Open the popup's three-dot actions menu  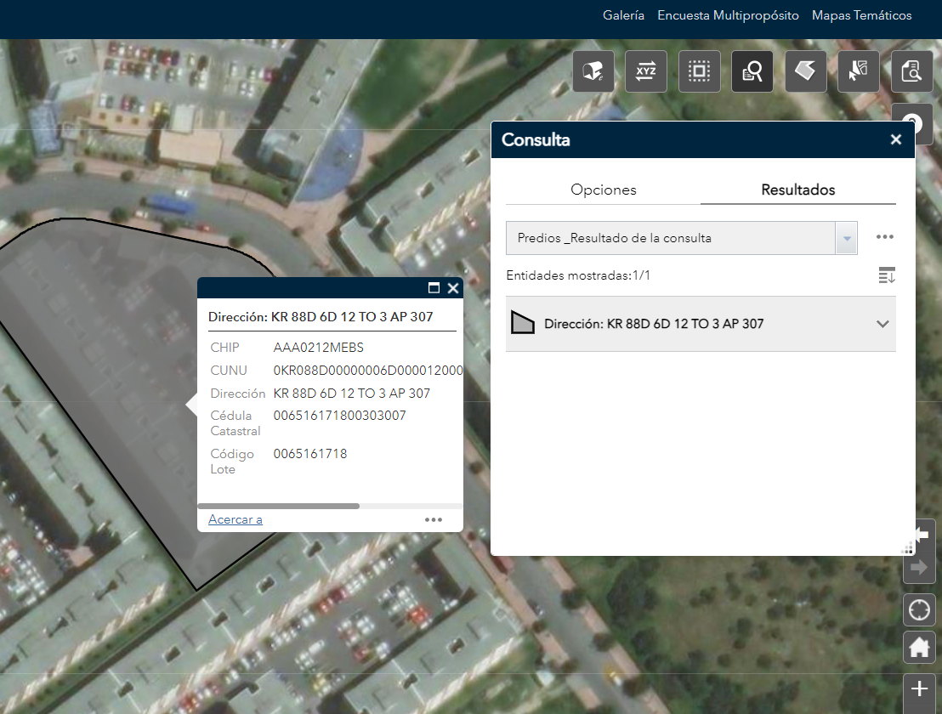tap(434, 519)
